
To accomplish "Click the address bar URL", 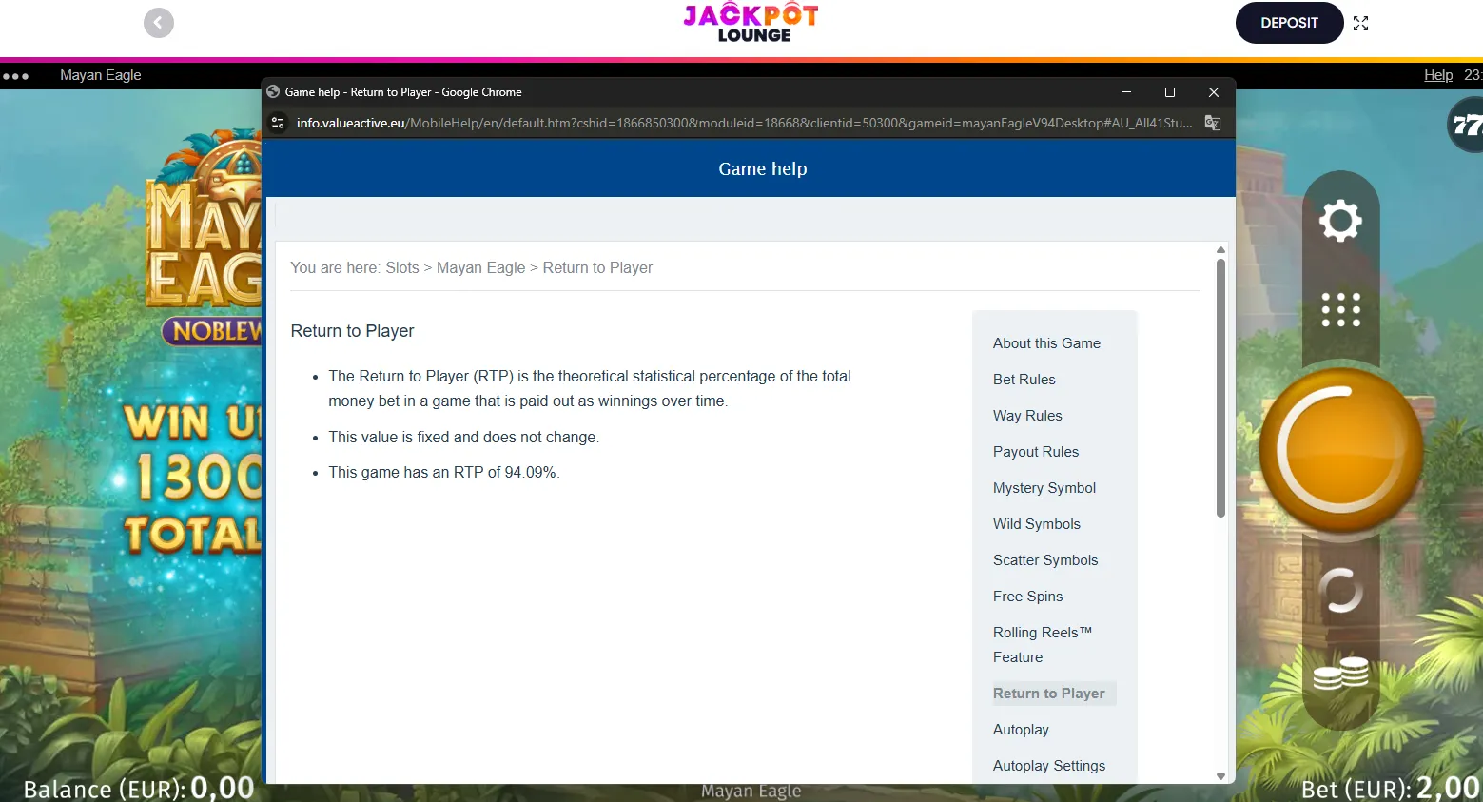I will 744,123.
